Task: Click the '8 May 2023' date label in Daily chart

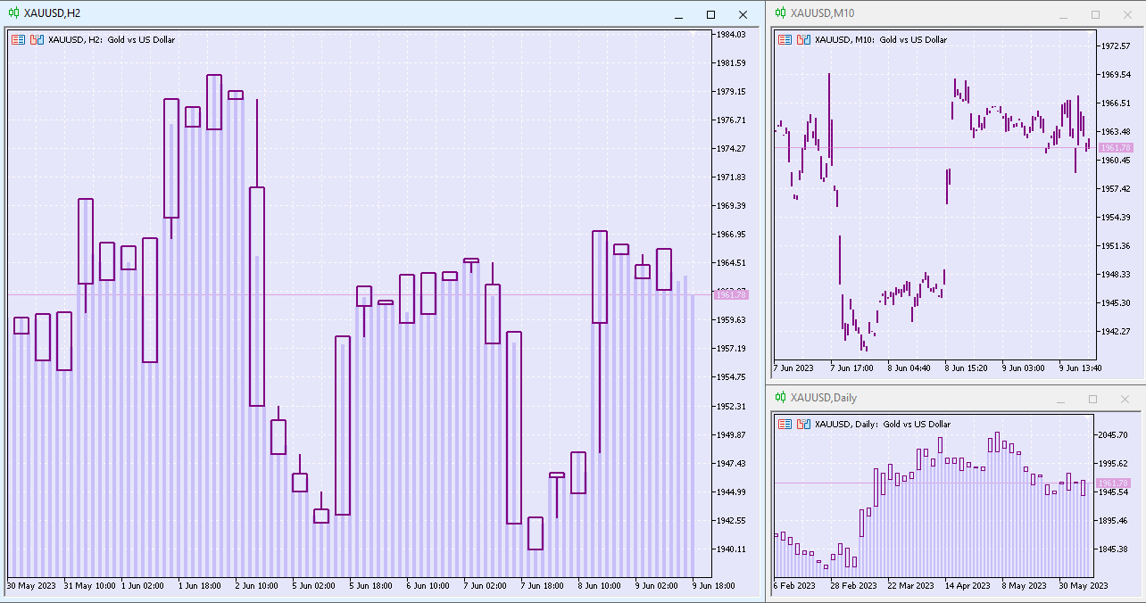Action: click(x=1024, y=586)
